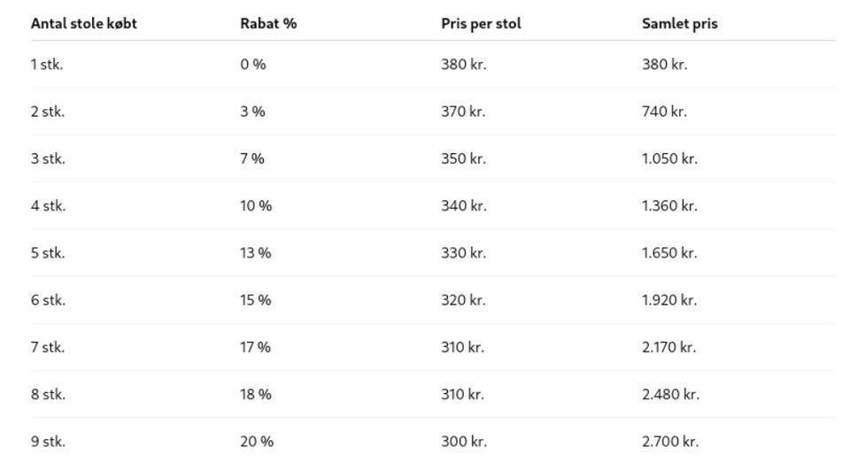Click the 350 kr. price per chair
Viewport: 850px width, 471px height.
pyautogui.click(x=464, y=158)
